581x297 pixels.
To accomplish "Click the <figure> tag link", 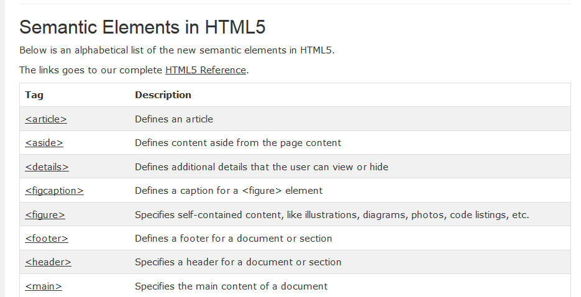I will tap(45, 215).
